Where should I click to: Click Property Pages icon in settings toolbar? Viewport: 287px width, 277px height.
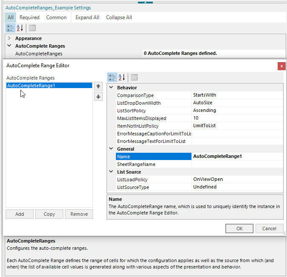coord(32,28)
